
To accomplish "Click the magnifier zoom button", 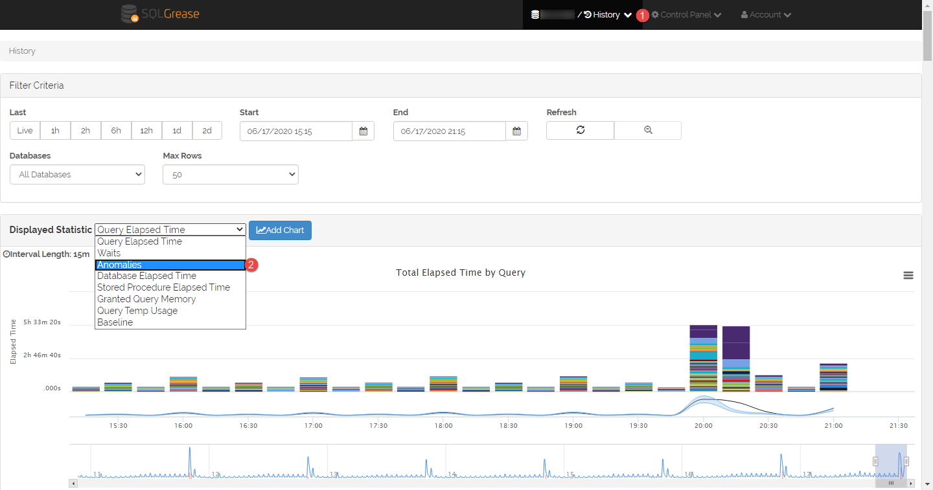I will [x=648, y=130].
